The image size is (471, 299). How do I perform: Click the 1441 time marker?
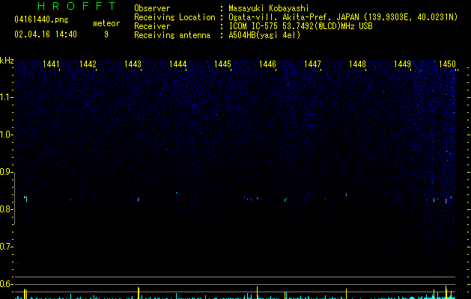[51, 64]
